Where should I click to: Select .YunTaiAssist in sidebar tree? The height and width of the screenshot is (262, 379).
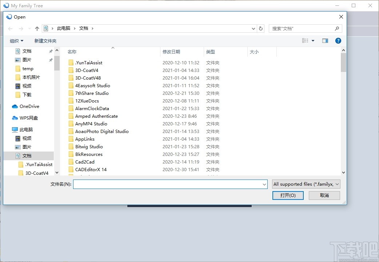pos(36,165)
